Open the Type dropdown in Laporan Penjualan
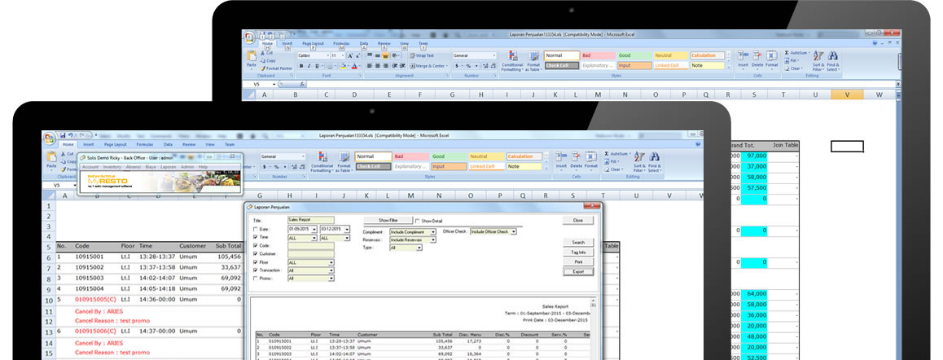943x360 pixels. click(419, 248)
